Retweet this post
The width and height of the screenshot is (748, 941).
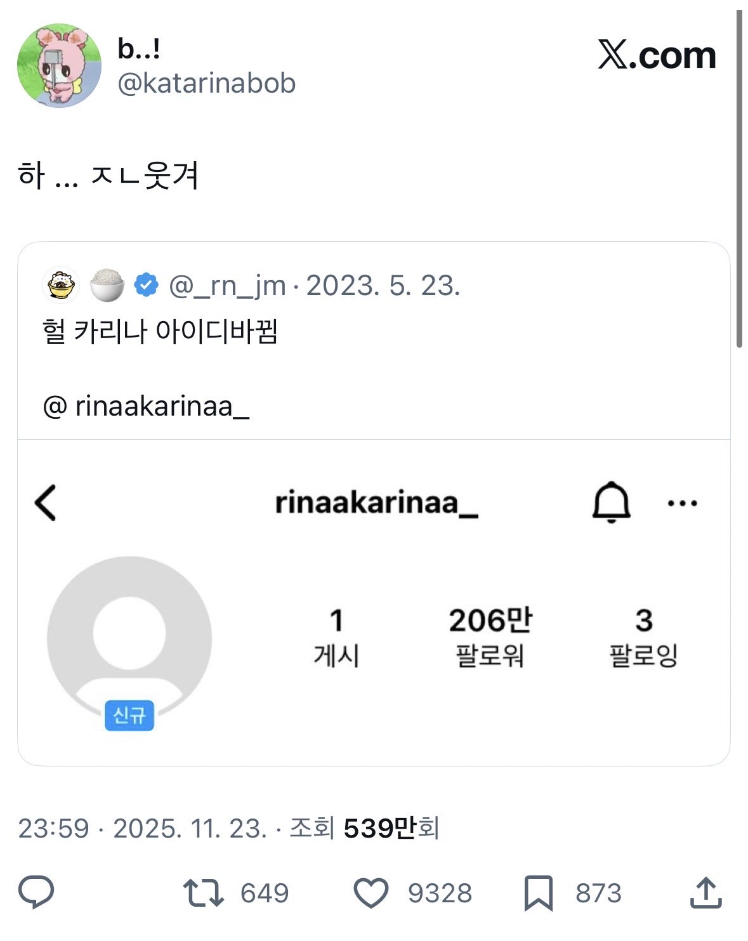203,892
